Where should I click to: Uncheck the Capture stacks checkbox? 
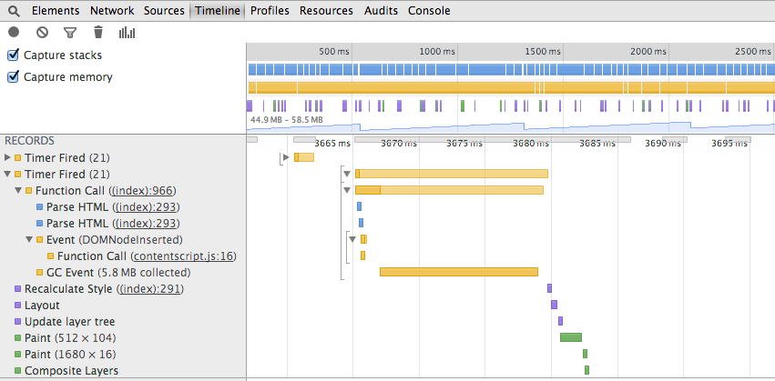pos(13,55)
